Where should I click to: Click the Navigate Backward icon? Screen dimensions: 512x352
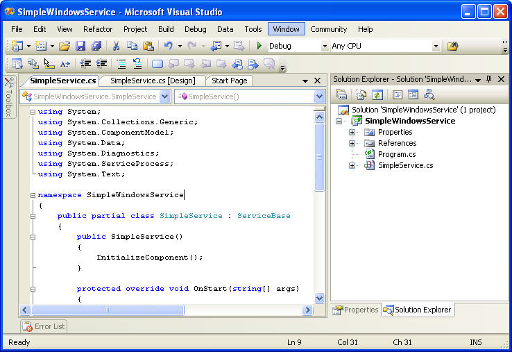coord(216,46)
